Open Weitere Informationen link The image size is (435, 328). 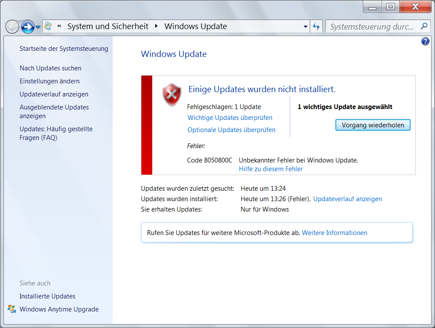[334, 233]
